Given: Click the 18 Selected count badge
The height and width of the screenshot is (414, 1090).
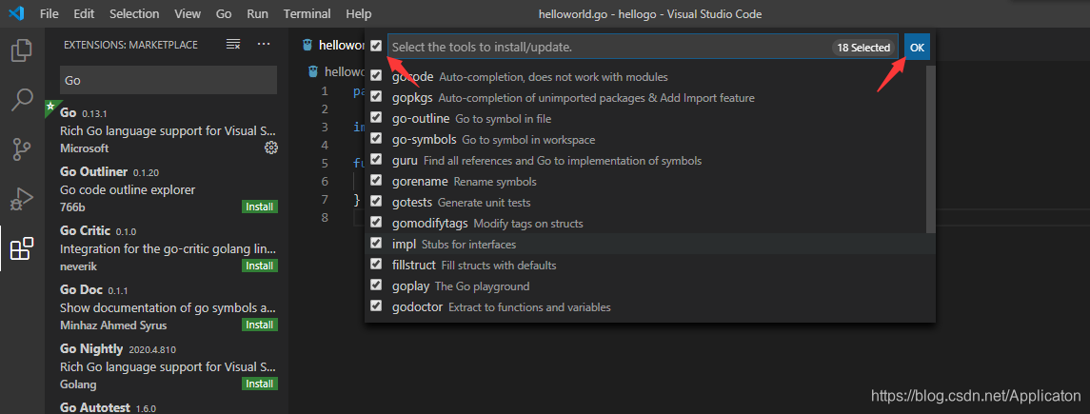Looking at the screenshot, I should (x=863, y=48).
